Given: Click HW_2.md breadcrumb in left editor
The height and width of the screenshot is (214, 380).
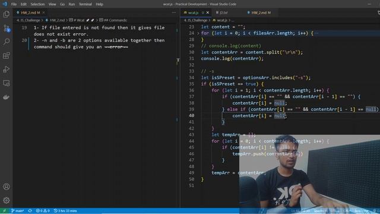Looking at the screenshot, I should point(55,20).
